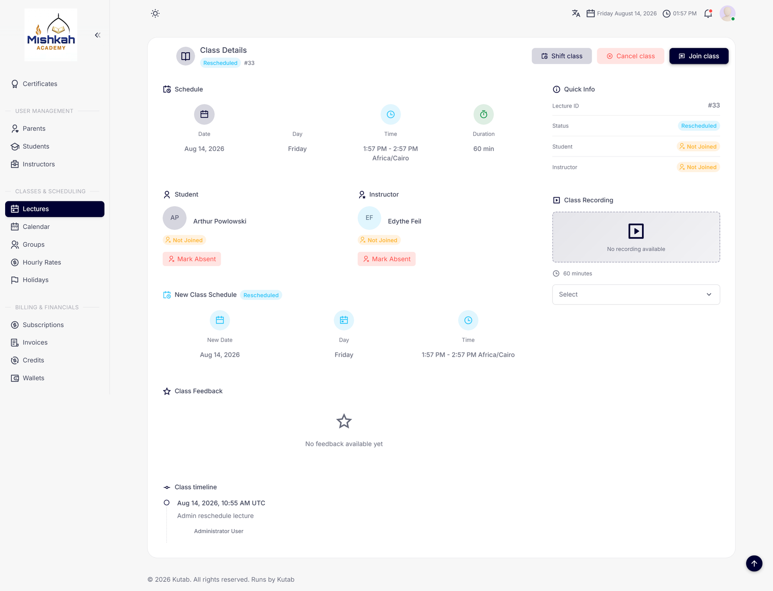Open the user profile avatar

click(727, 13)
